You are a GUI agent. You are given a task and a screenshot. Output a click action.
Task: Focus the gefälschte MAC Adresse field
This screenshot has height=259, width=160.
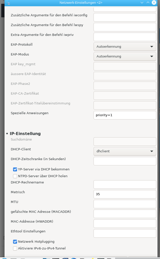click(x=125, y=214)
